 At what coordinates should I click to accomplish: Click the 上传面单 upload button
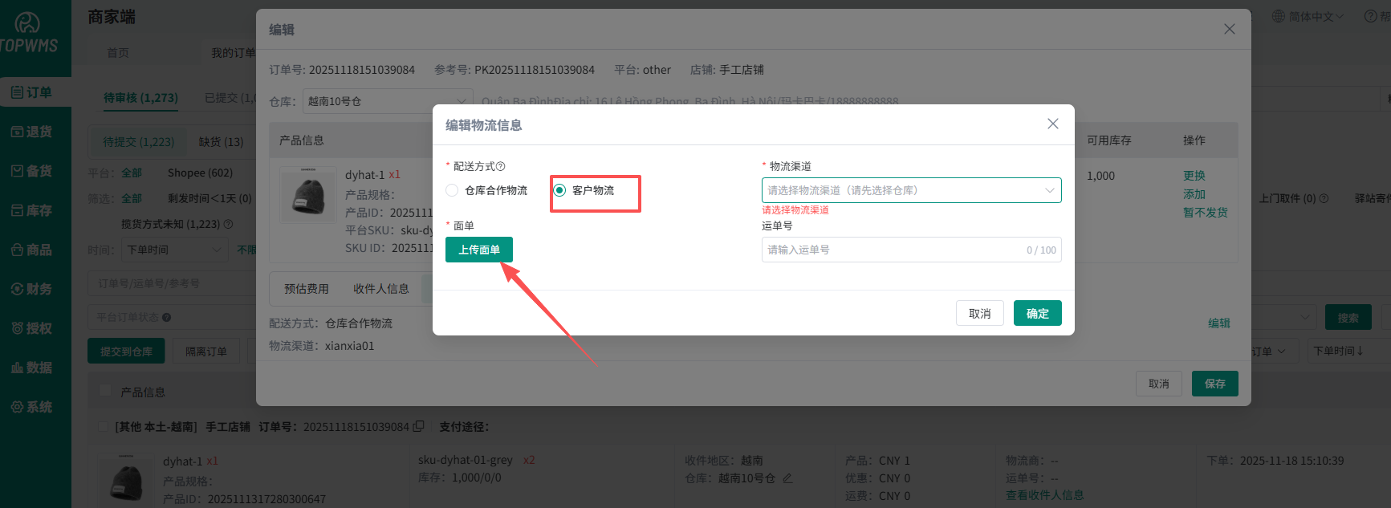479,250
